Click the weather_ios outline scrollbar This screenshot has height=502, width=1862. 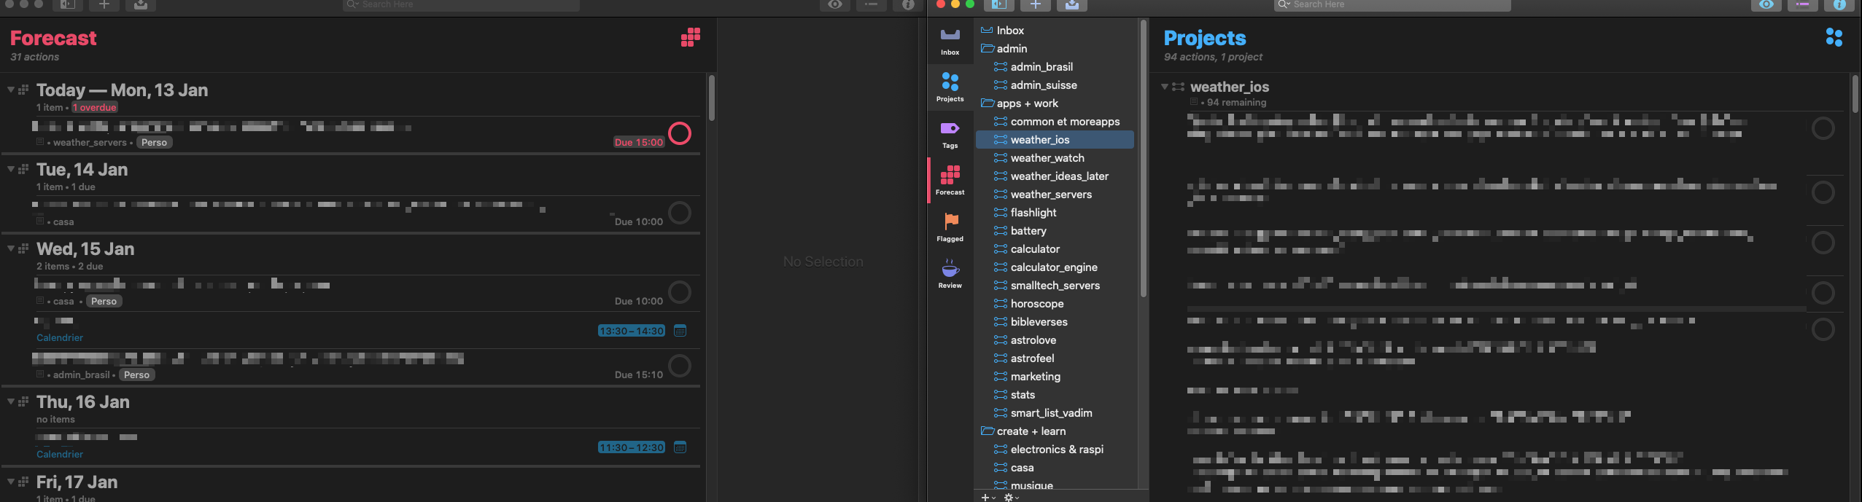click(1855, 94)
